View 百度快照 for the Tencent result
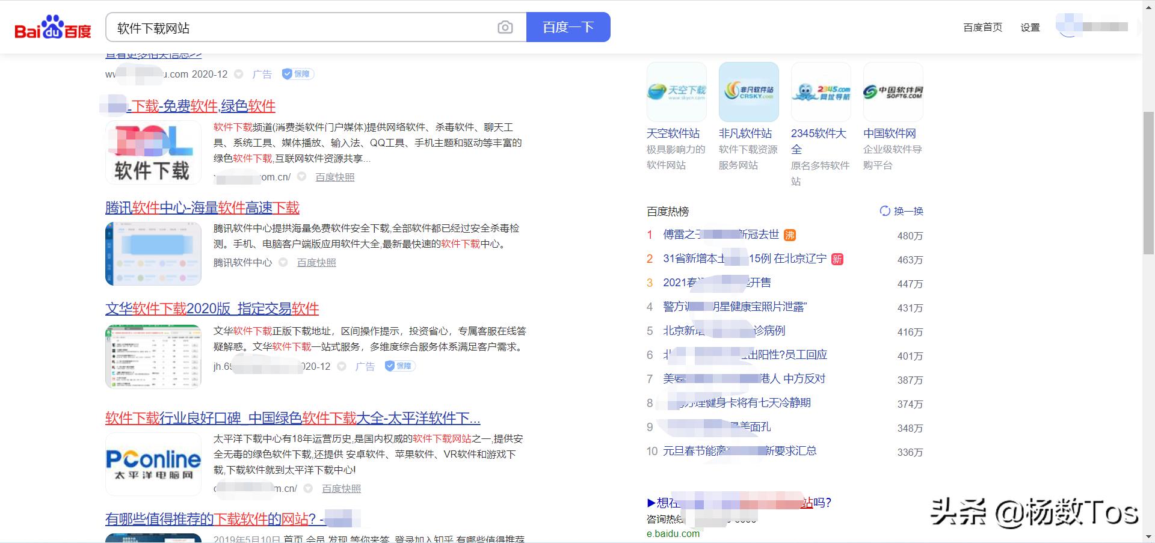Image resolution: width=1155 pixels, height=543 pixels. click(x=315, y=262)
